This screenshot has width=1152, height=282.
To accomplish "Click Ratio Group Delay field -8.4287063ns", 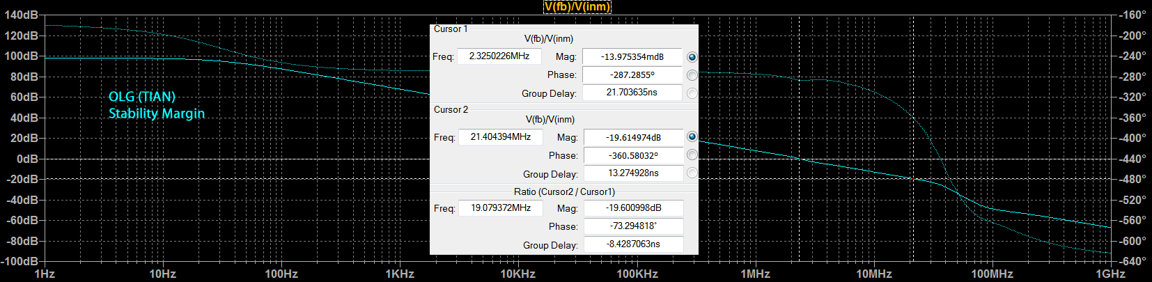I will point(634,244).
